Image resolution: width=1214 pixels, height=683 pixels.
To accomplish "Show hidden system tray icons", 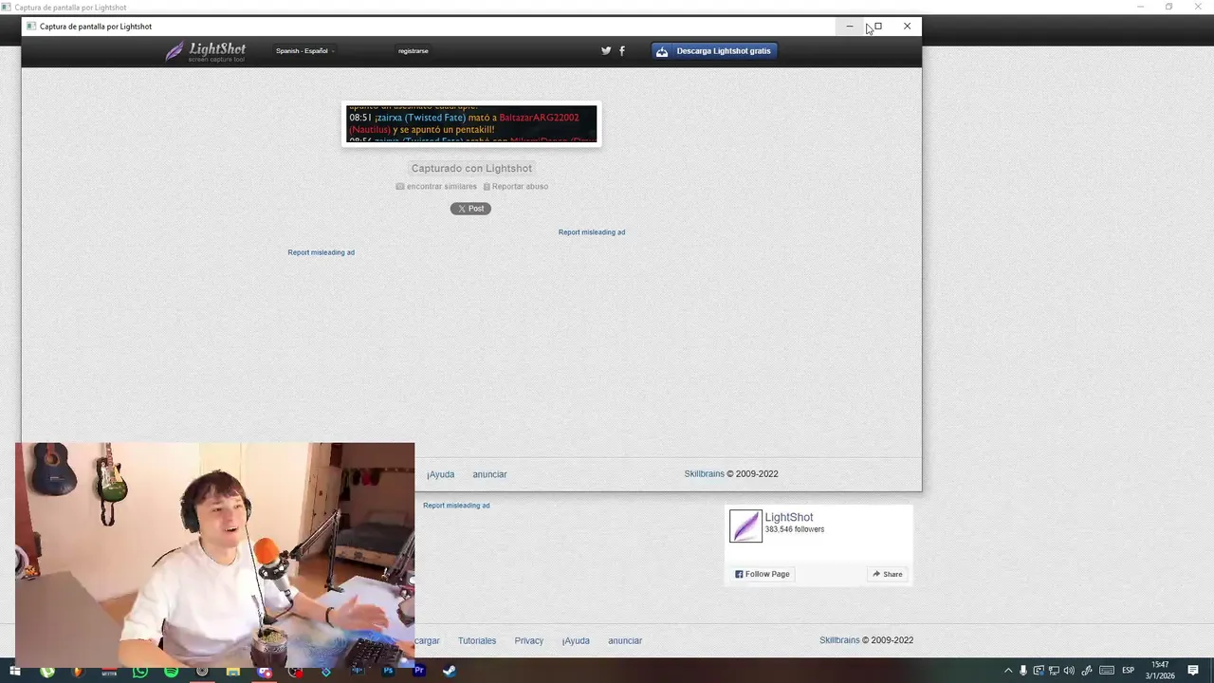I will pos(1008,671).
